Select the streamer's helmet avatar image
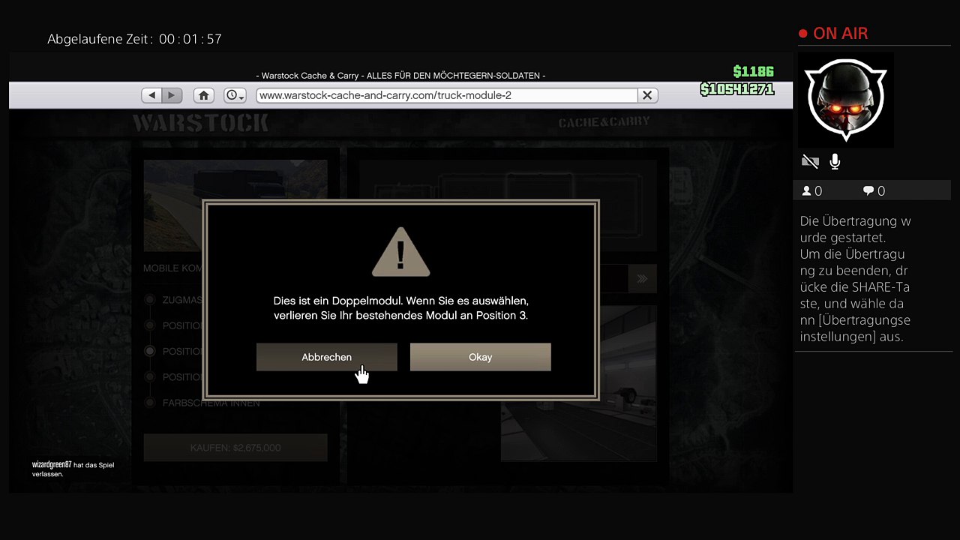Viewport: 960px width, 540px height. (845, 99)
